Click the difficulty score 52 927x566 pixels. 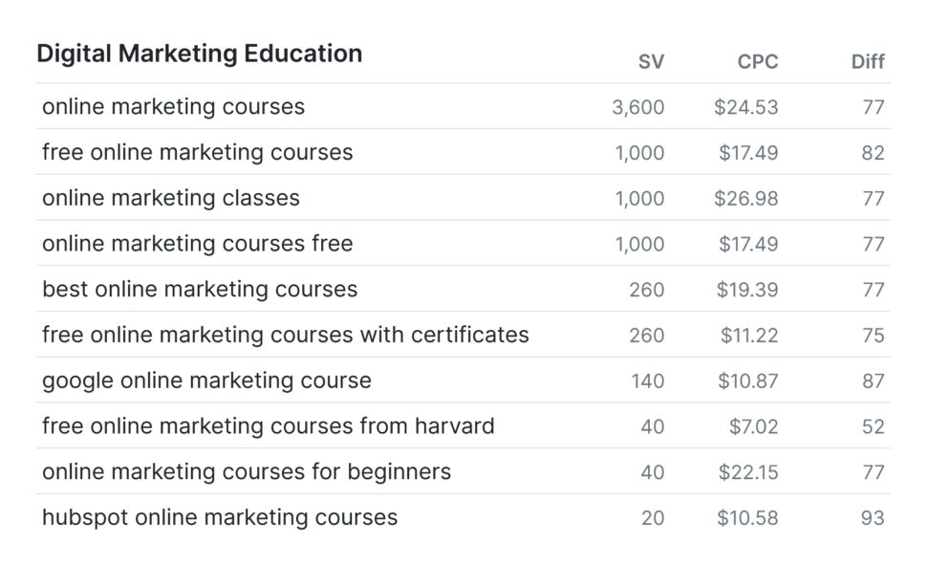(x=873, y=427)
